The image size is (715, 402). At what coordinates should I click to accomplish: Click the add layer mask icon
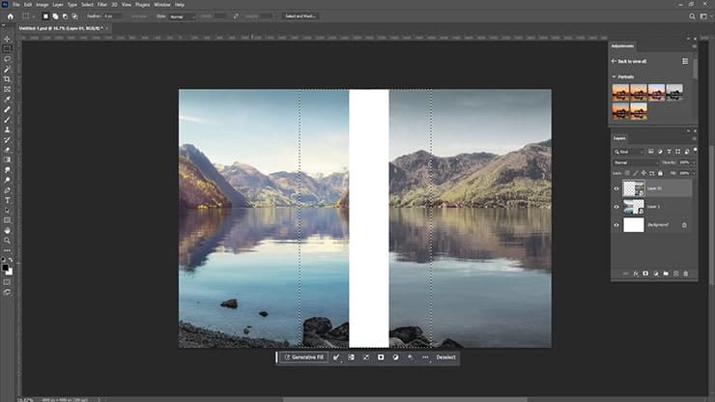click(645, 273)
